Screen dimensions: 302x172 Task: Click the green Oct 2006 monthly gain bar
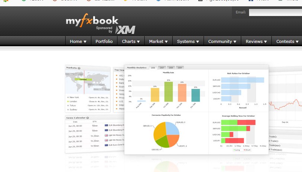coord(169,92)
